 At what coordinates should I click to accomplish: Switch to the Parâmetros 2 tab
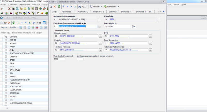(x=83, y=12)
